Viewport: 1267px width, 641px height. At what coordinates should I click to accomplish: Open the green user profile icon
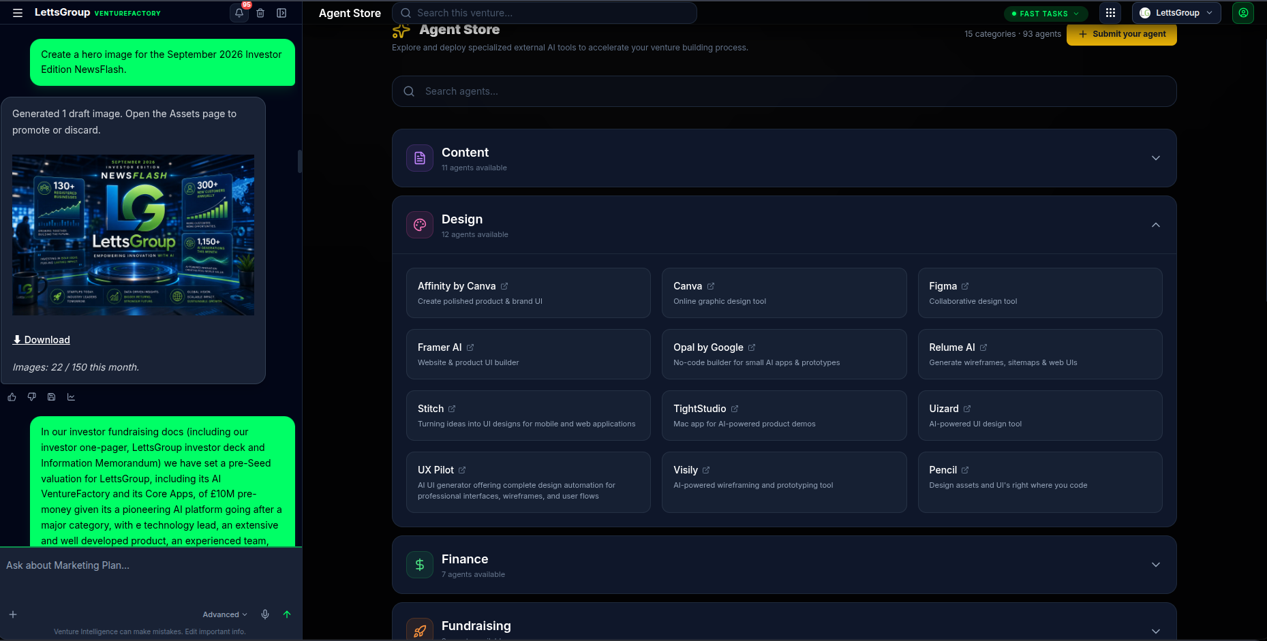tap(1243, 13)
